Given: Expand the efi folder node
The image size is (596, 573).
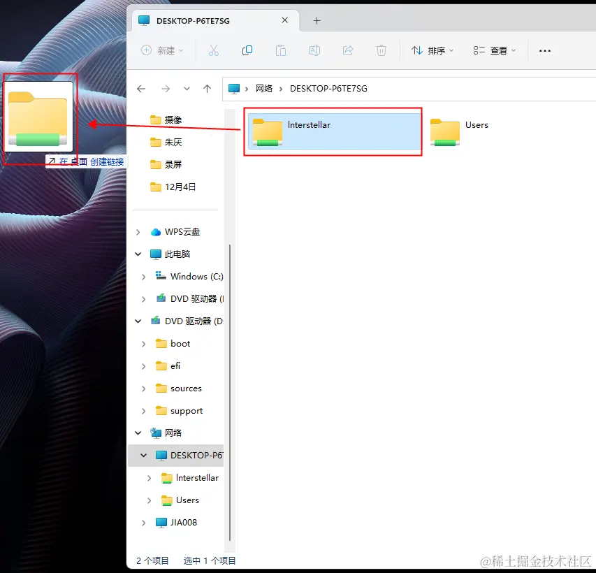Looking at the screenshot, I should click(144, 367).
